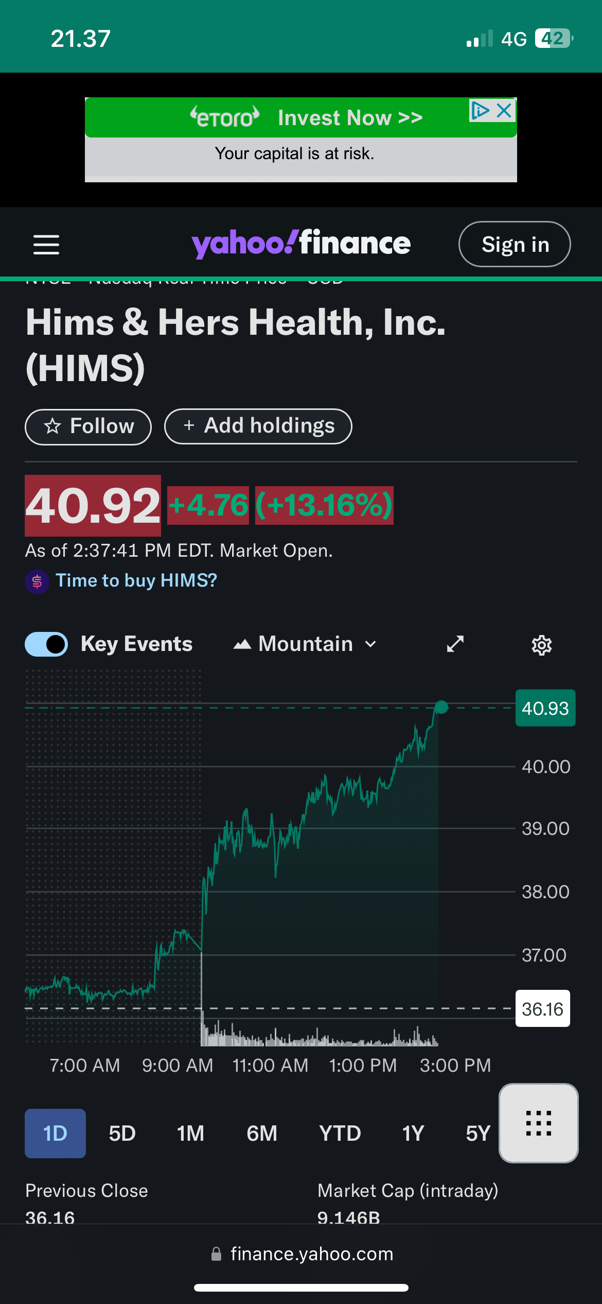Image resolution: width=602 pixels, height=1304 pixels.
Task: Tap the dollar icon beside Time to buy
Action: [x=37, y=581]
